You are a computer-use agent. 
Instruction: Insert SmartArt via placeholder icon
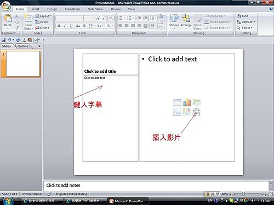tap(196, 103)
